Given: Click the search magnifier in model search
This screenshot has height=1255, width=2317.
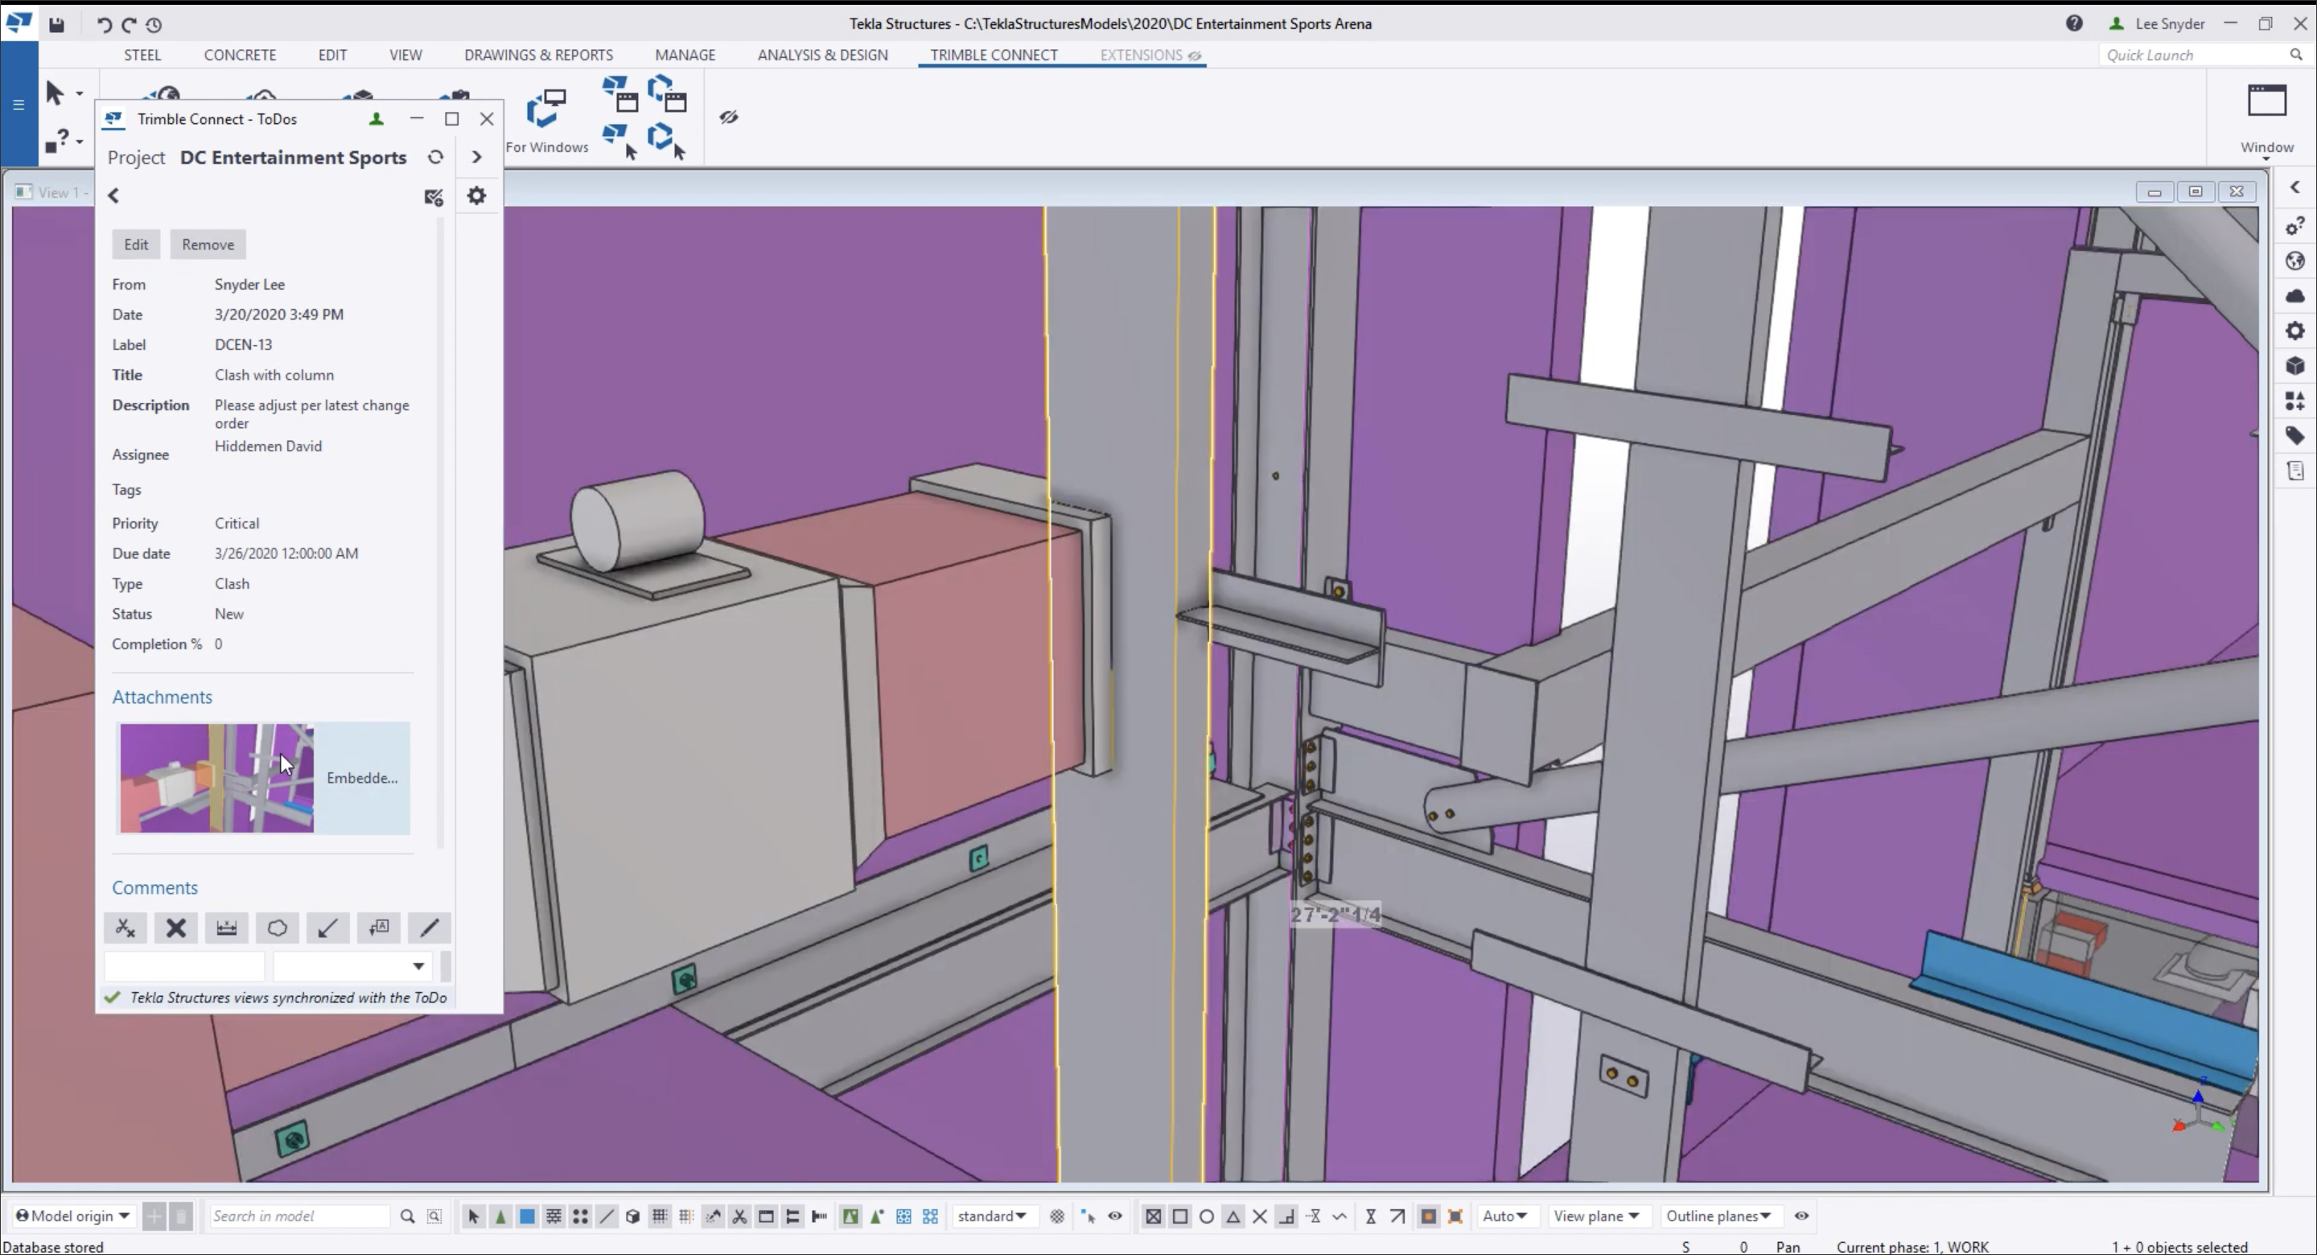Looking at the screenshot, I should click(407, 1216).
